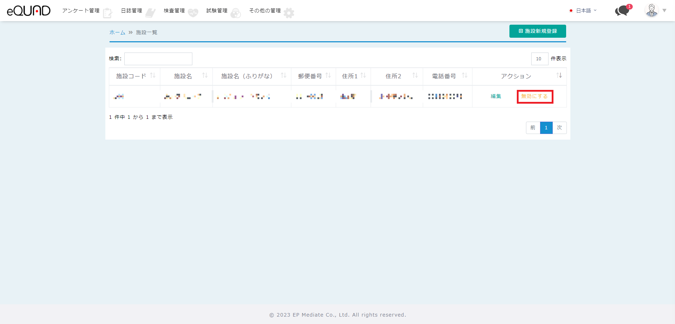Sort by 施設コード column arrows
The height and width of the screenshot is (324, 675).
click(153, 75)
